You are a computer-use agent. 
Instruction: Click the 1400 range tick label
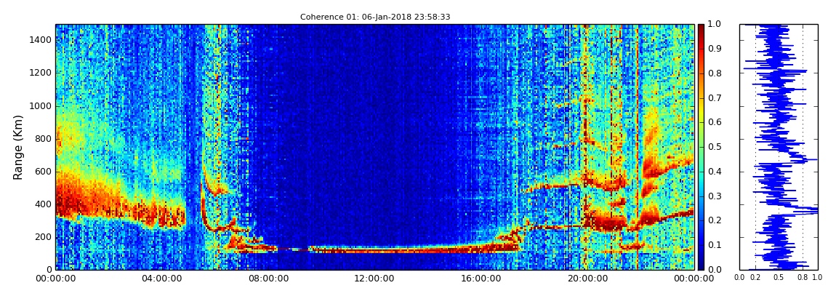tap(41, 40)
